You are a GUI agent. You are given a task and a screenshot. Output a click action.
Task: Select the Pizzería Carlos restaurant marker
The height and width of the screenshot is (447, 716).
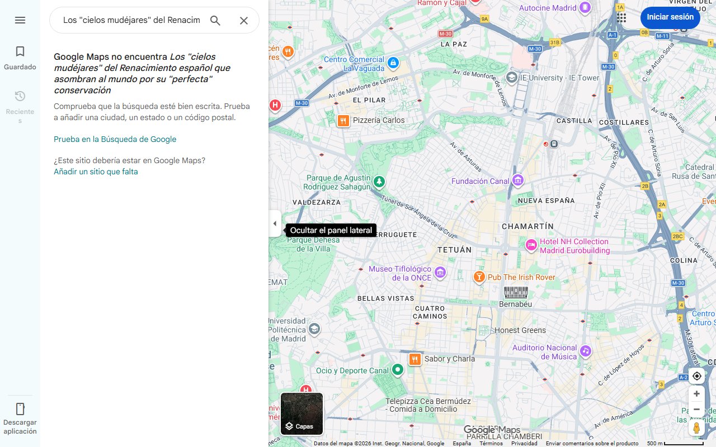click(343, 120)
